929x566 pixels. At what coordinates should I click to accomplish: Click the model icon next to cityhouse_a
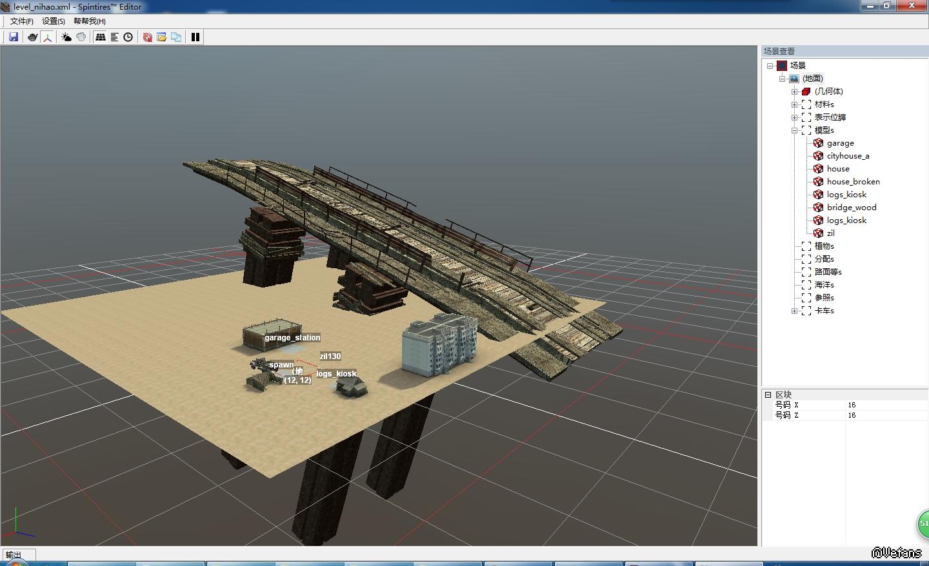[x=818, y=156]
